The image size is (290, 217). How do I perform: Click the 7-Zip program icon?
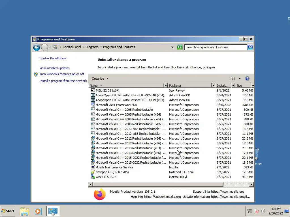(x=93, y=90)
